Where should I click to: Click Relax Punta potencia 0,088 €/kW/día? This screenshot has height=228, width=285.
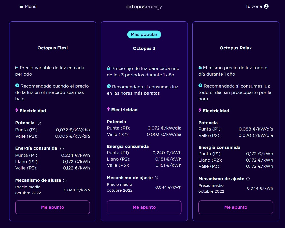click(x=256, y=129)
